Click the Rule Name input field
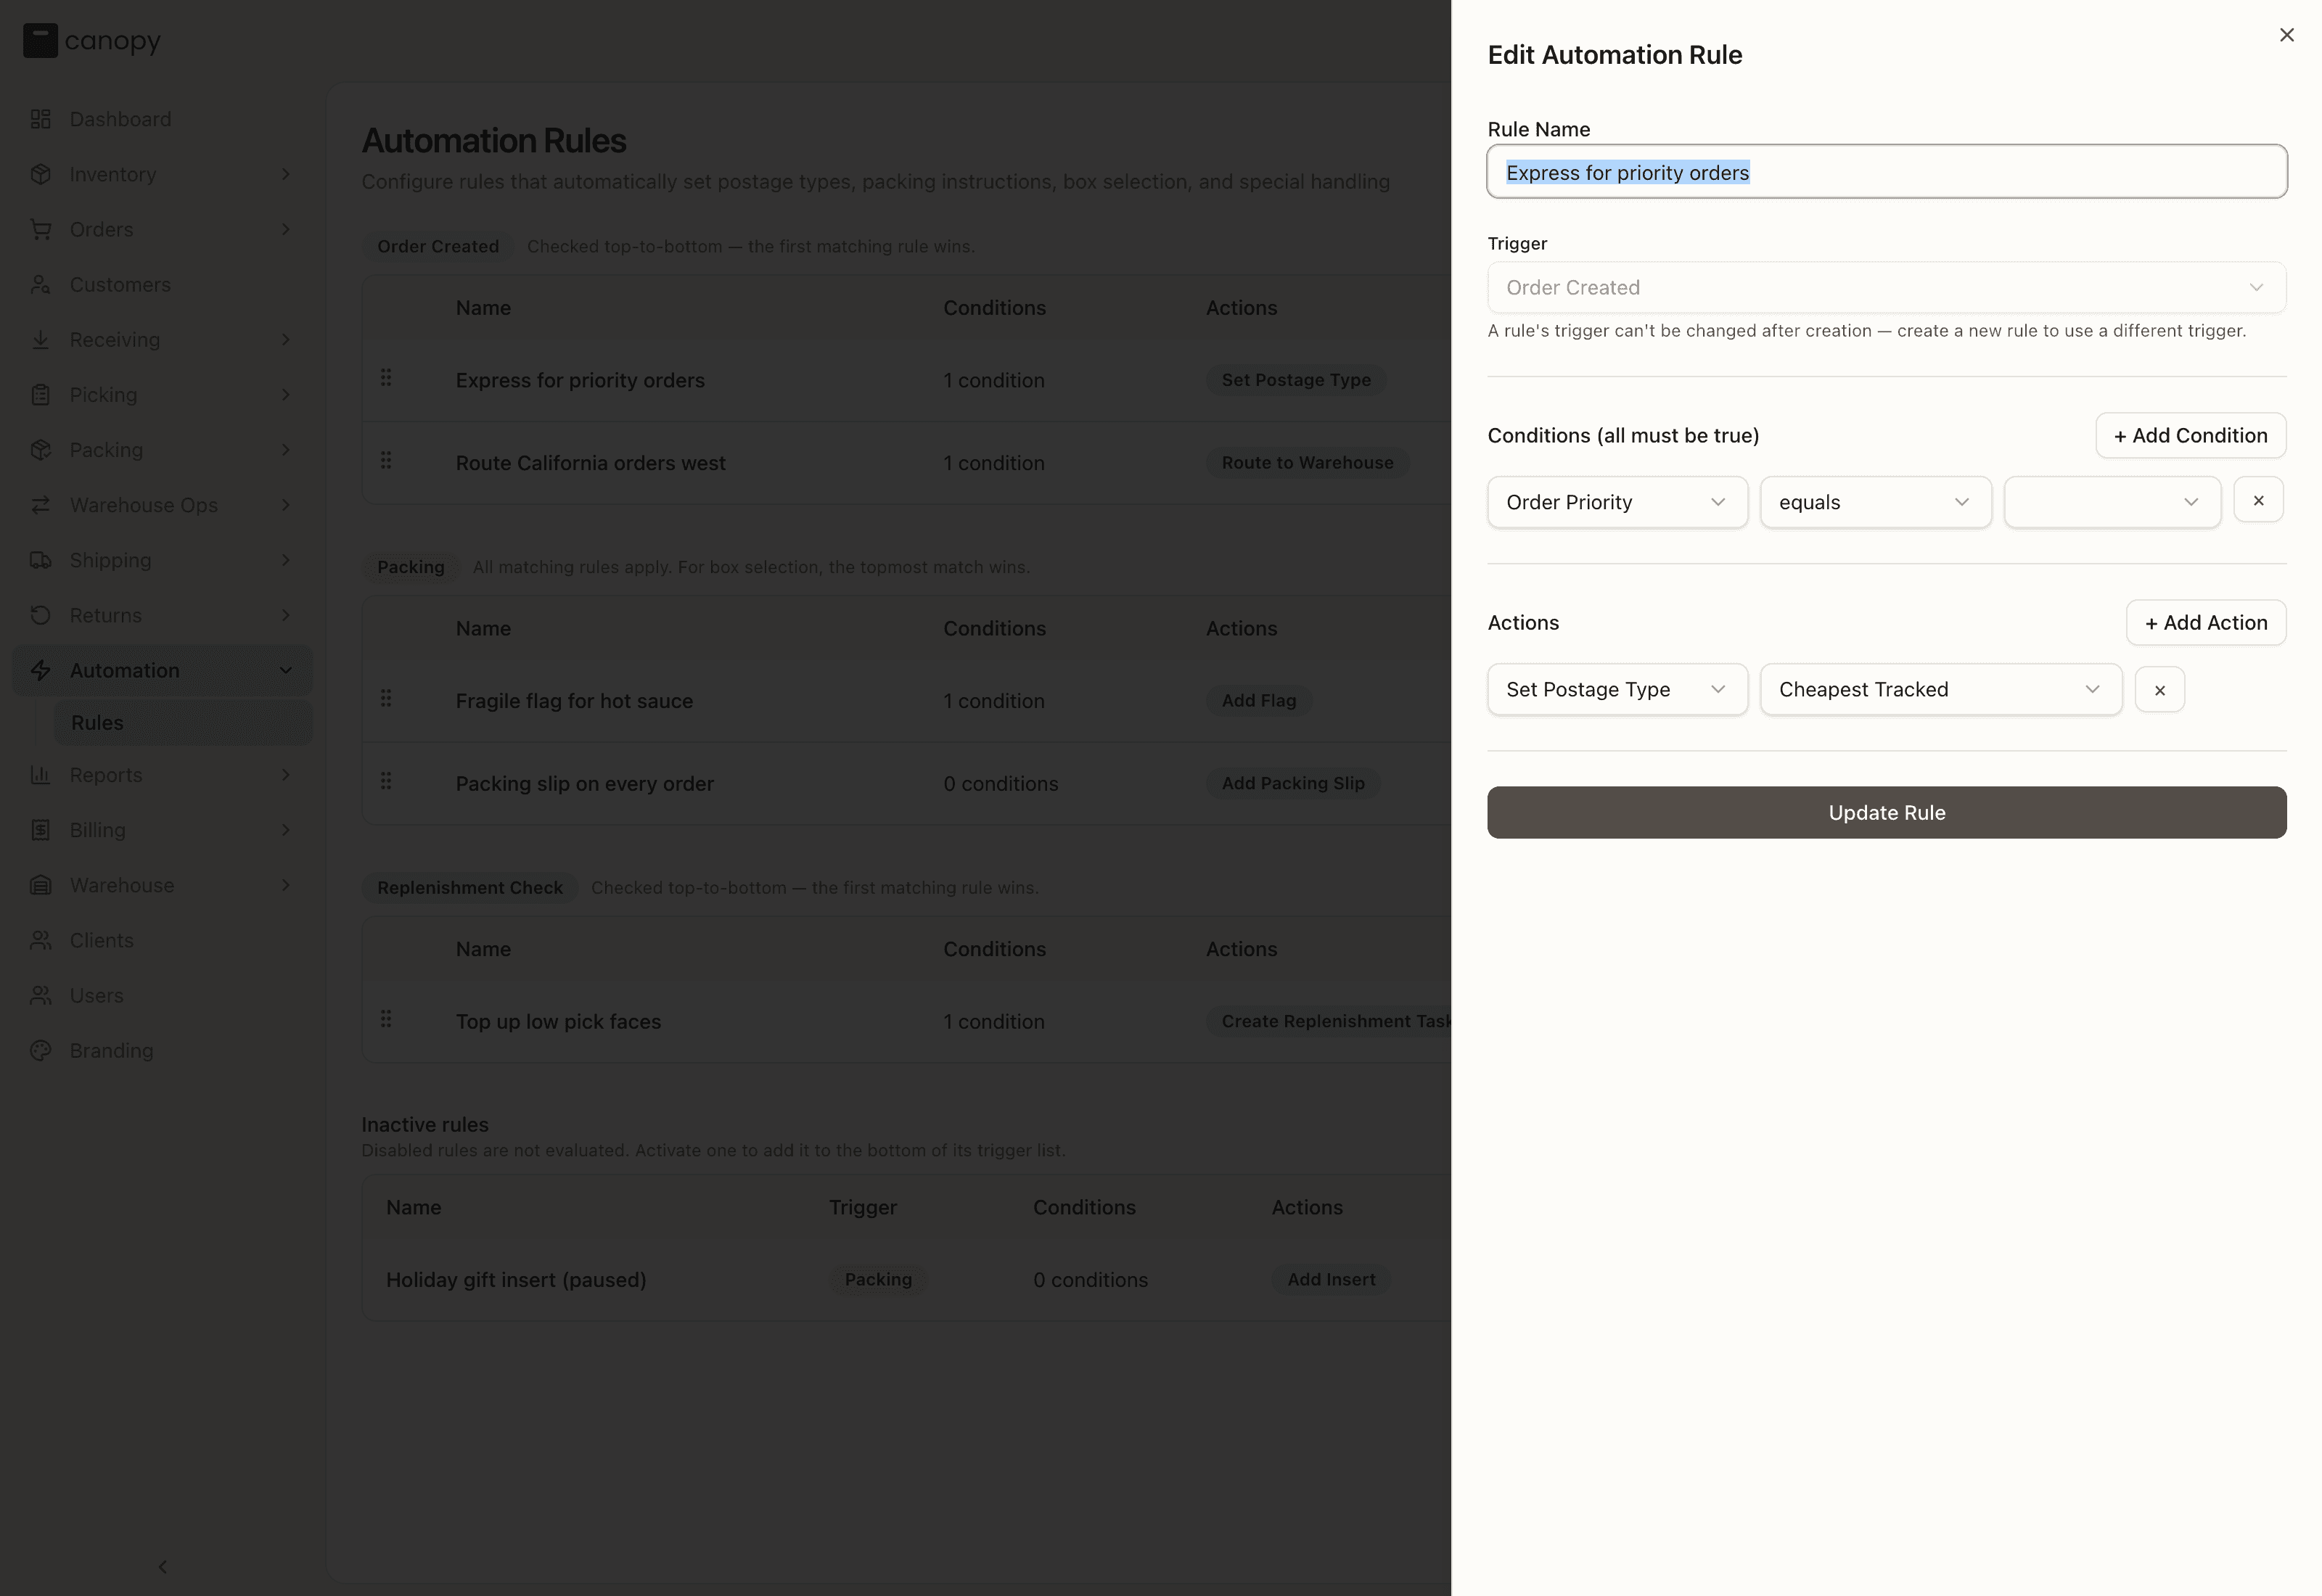This screenshot has height=1596, width=2322. [x=1886, y=172]
